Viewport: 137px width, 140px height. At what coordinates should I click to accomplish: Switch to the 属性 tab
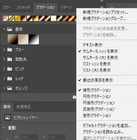click(7, 107)
